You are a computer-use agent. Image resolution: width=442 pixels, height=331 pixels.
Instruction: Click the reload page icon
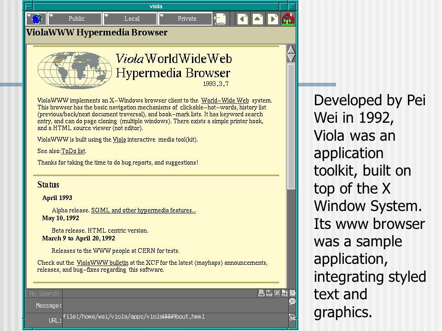pos(269,293)
